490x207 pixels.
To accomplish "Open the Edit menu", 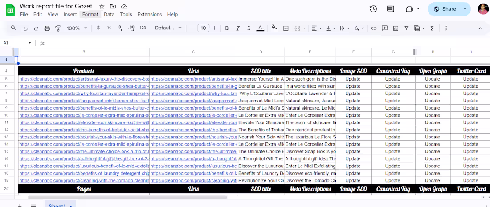I will [38, 14].
